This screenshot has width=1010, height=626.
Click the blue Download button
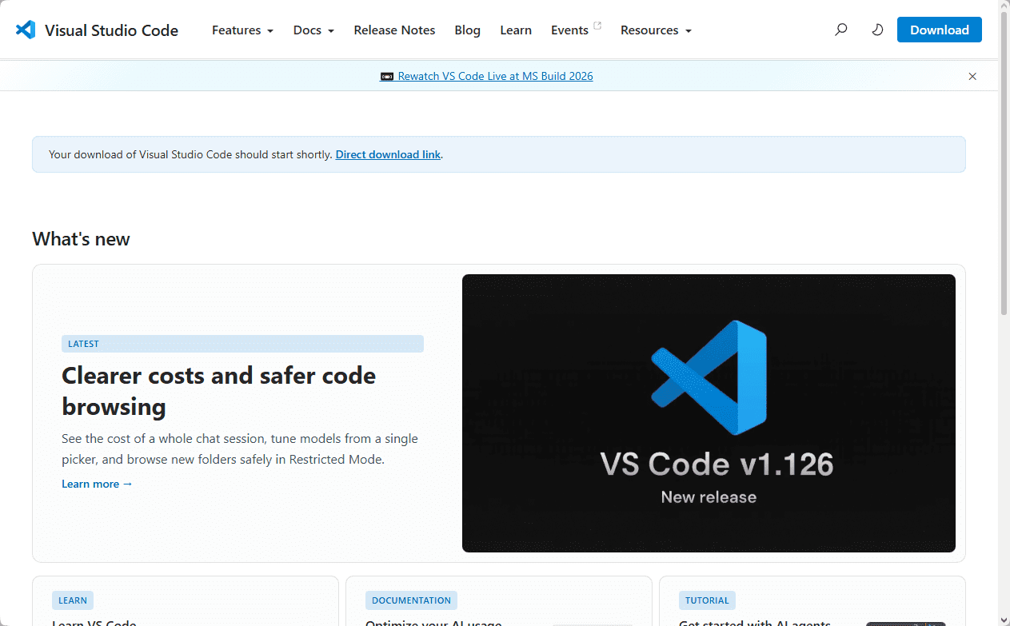click(x=939, y=30)
